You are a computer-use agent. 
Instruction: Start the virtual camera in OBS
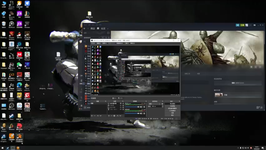tap(172, 108)
